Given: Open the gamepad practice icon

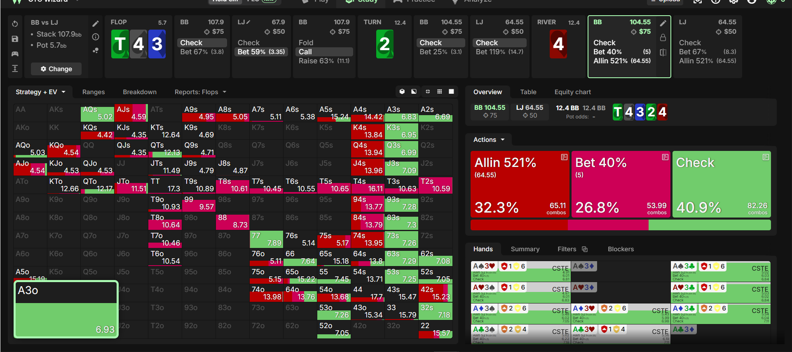Looking at the screenshot, I should (15, 54).
